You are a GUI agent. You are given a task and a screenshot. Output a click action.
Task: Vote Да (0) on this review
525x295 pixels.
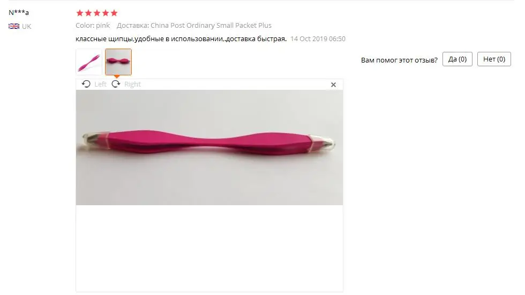(x=457, y=59)
